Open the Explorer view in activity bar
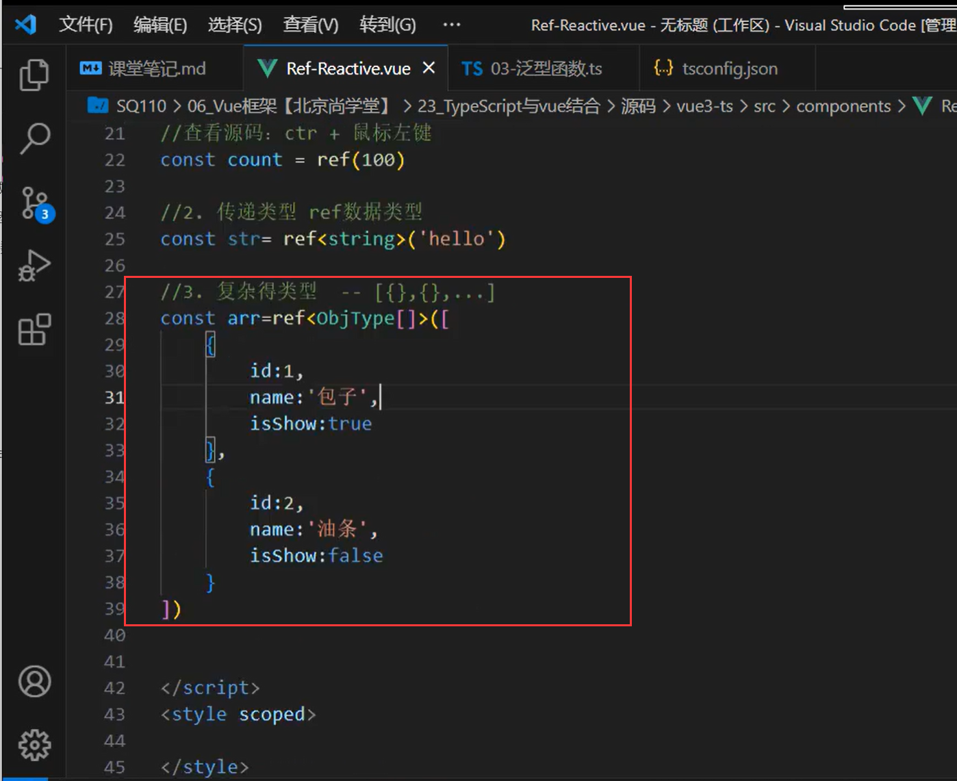This screenshot has width=957, height=781. (x=34, y=75)
